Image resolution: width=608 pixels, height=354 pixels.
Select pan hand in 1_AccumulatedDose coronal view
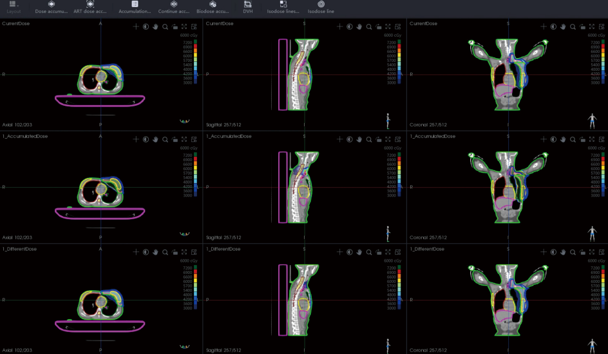coord(563,139)
